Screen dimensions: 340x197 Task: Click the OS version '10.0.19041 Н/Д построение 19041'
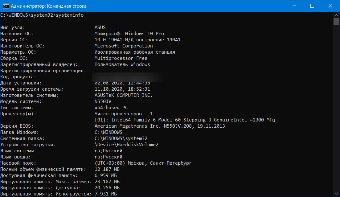137,40
